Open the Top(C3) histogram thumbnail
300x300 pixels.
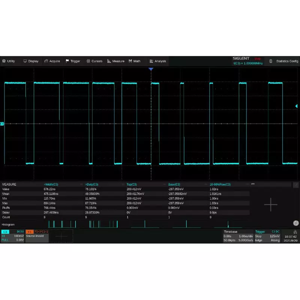tap(145, 224)
